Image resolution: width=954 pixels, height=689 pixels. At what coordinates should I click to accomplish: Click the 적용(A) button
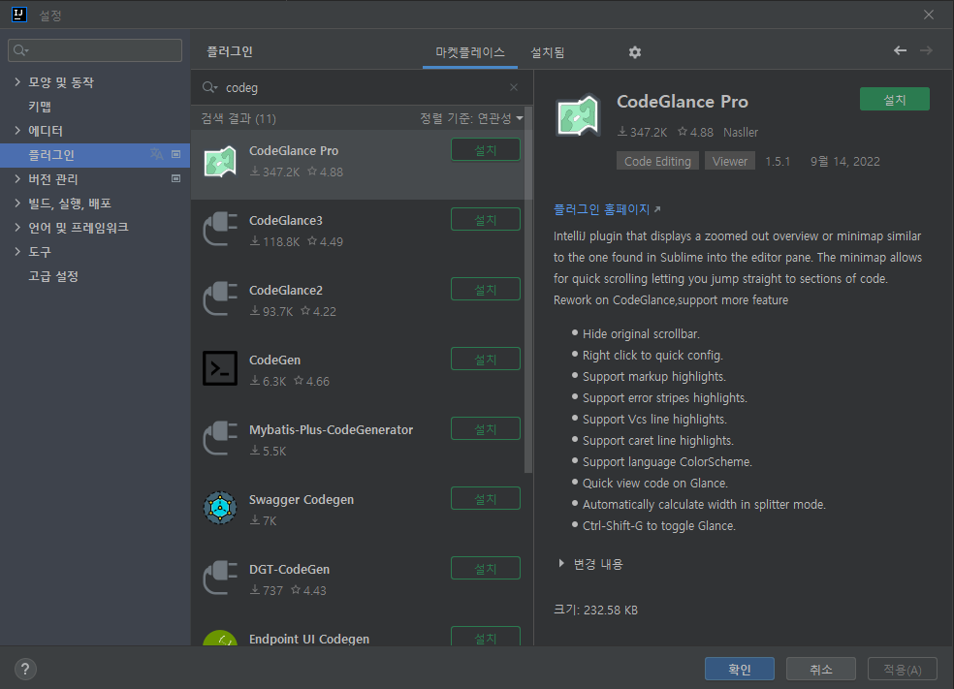point(903,669)
